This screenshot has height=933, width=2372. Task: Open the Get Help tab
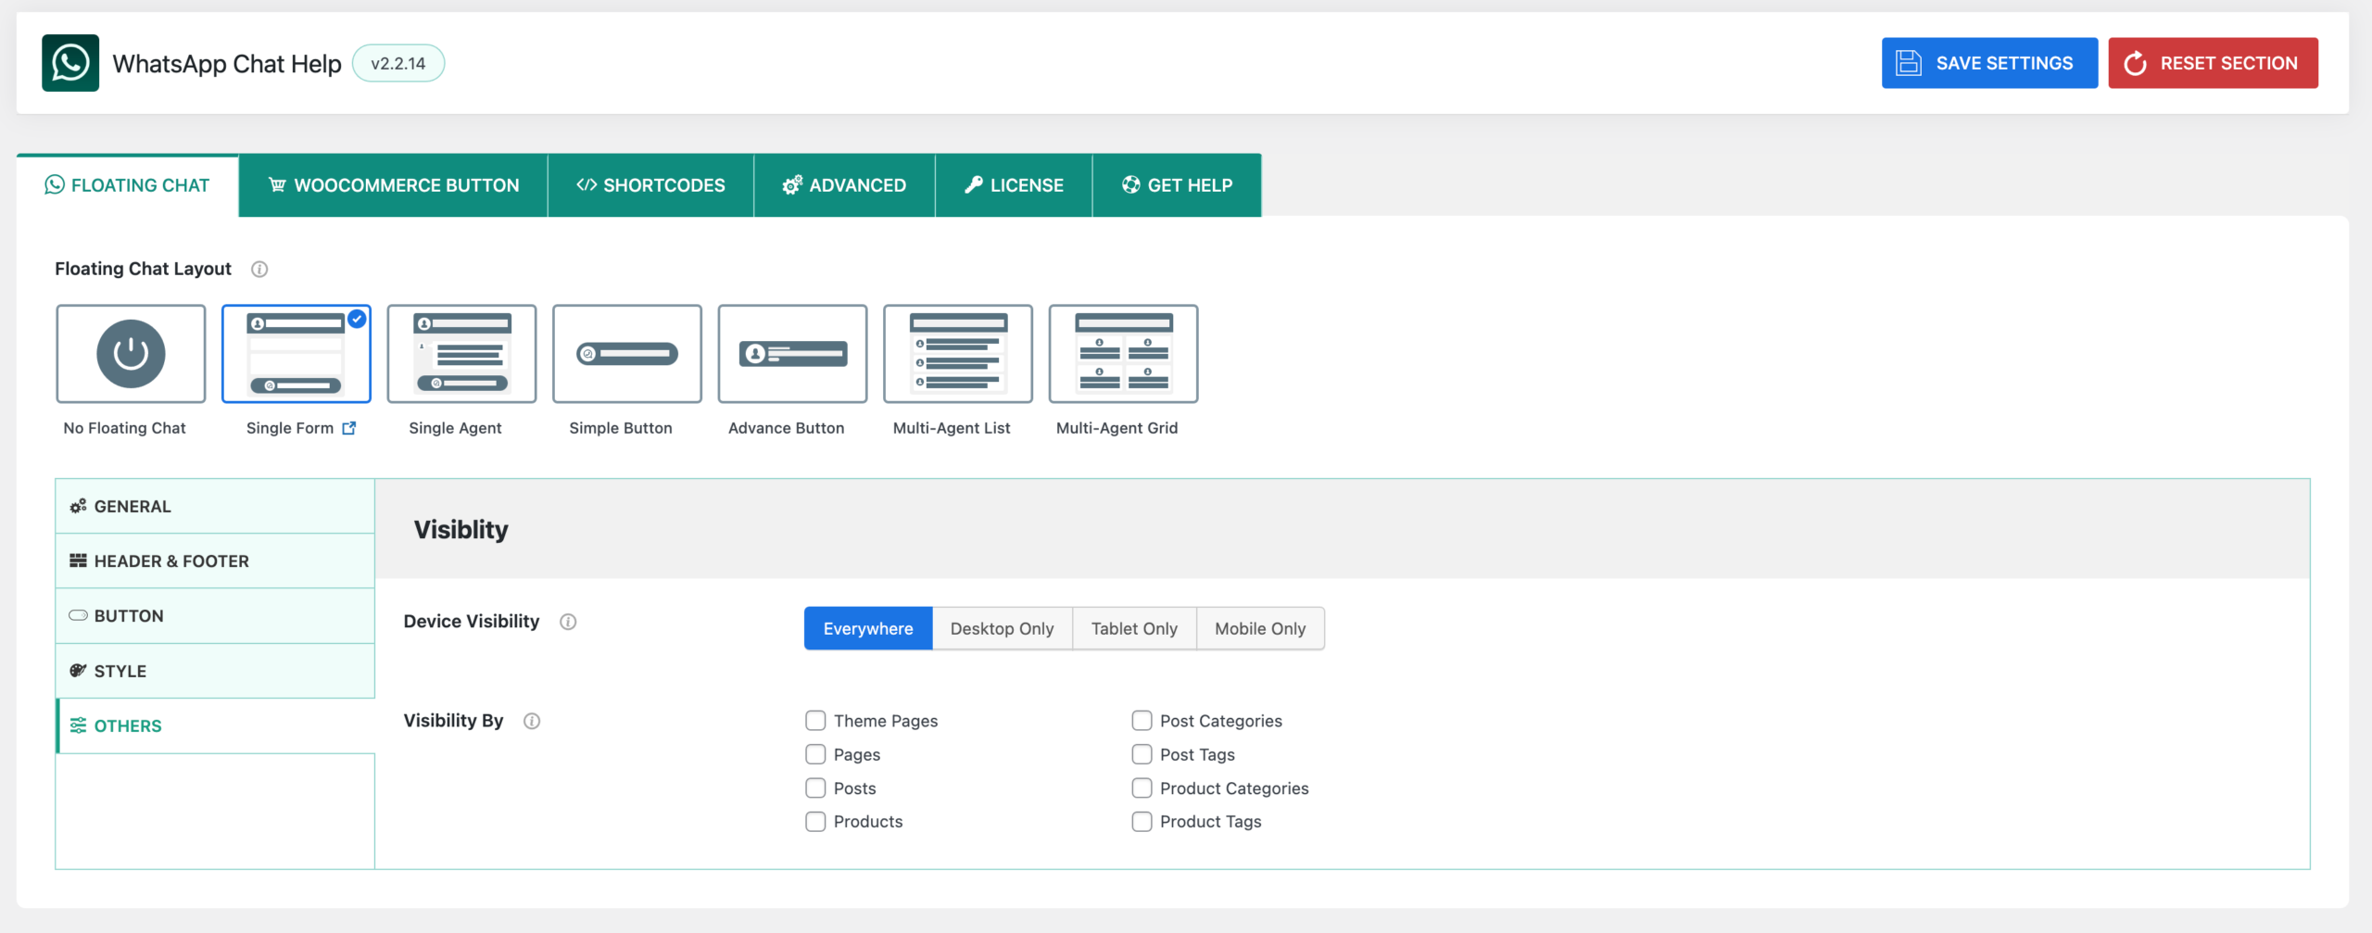tap(1177, 185)
